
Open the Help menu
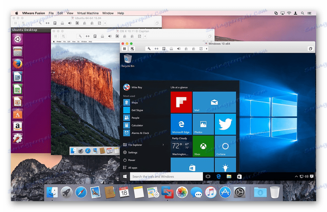[x=120, y=13]
